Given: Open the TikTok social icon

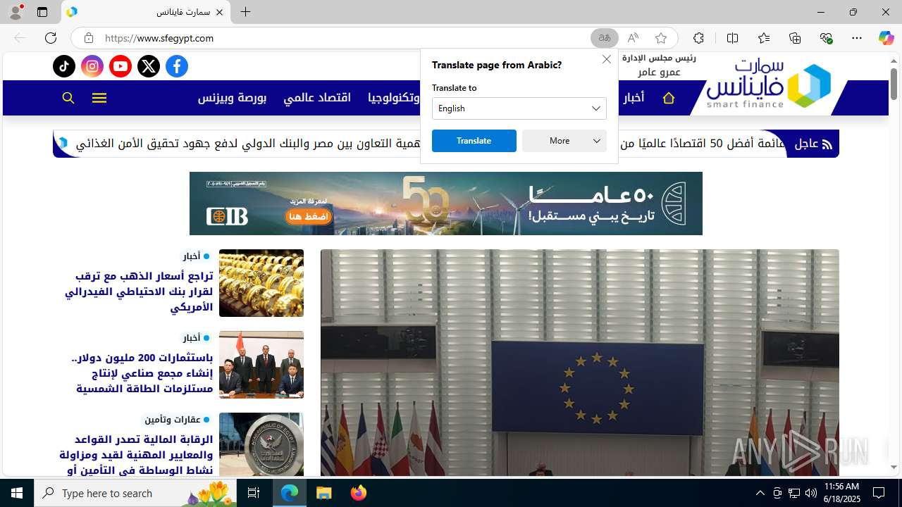Looking at the screenshot, I should [x=64, y=66].
